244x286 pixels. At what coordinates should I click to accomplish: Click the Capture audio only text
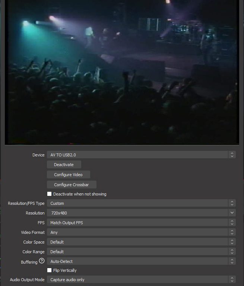(x=67, y=279)
